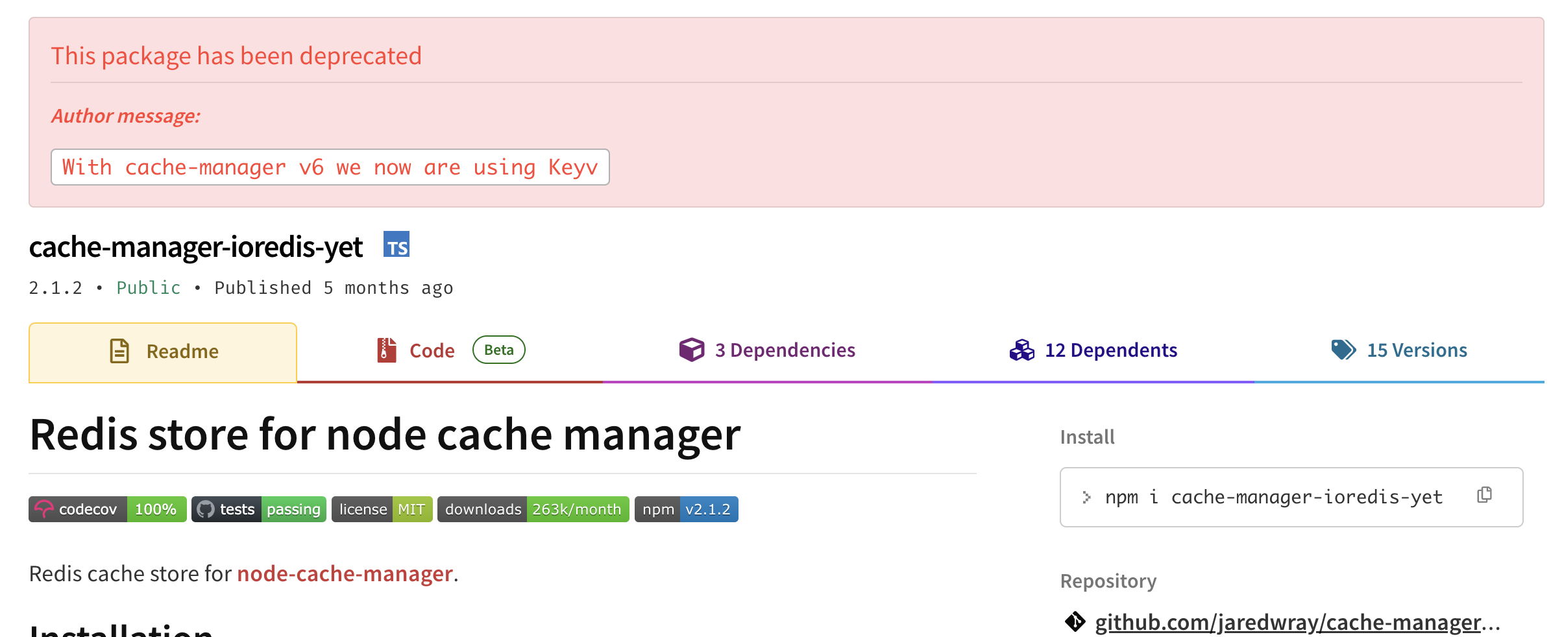The image size is (1551, 637).
Task: Click the Readme document icon
Action: click(x=119, y=351)
